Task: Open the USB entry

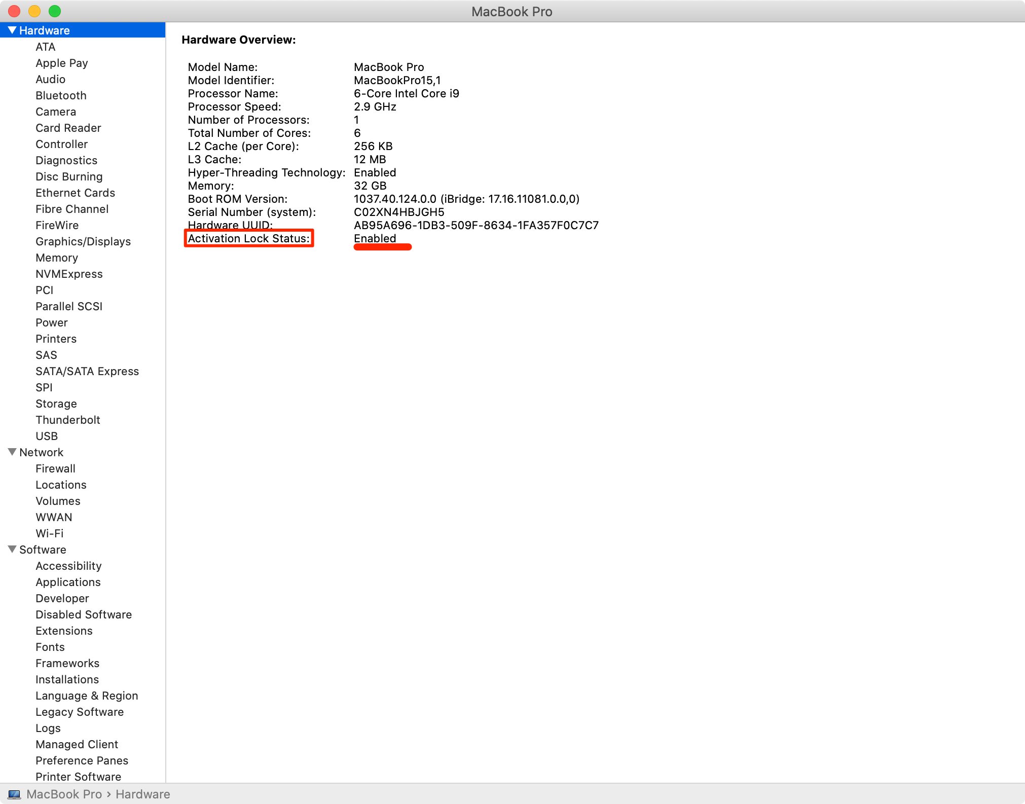Action: pyautogui.click(x=47, y=436)
